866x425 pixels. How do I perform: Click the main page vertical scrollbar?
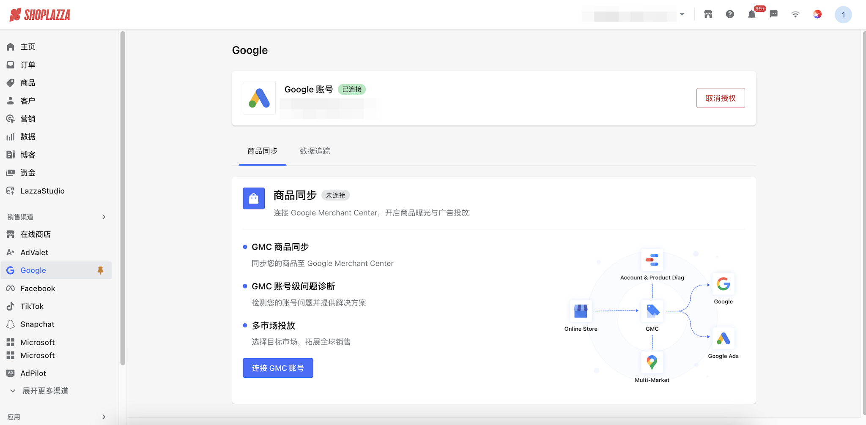point(864,223)
